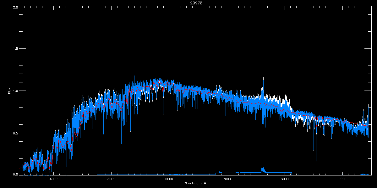Select the 9000 x-axis tick label
Screen dimensions: 377x188
[342, 179]
